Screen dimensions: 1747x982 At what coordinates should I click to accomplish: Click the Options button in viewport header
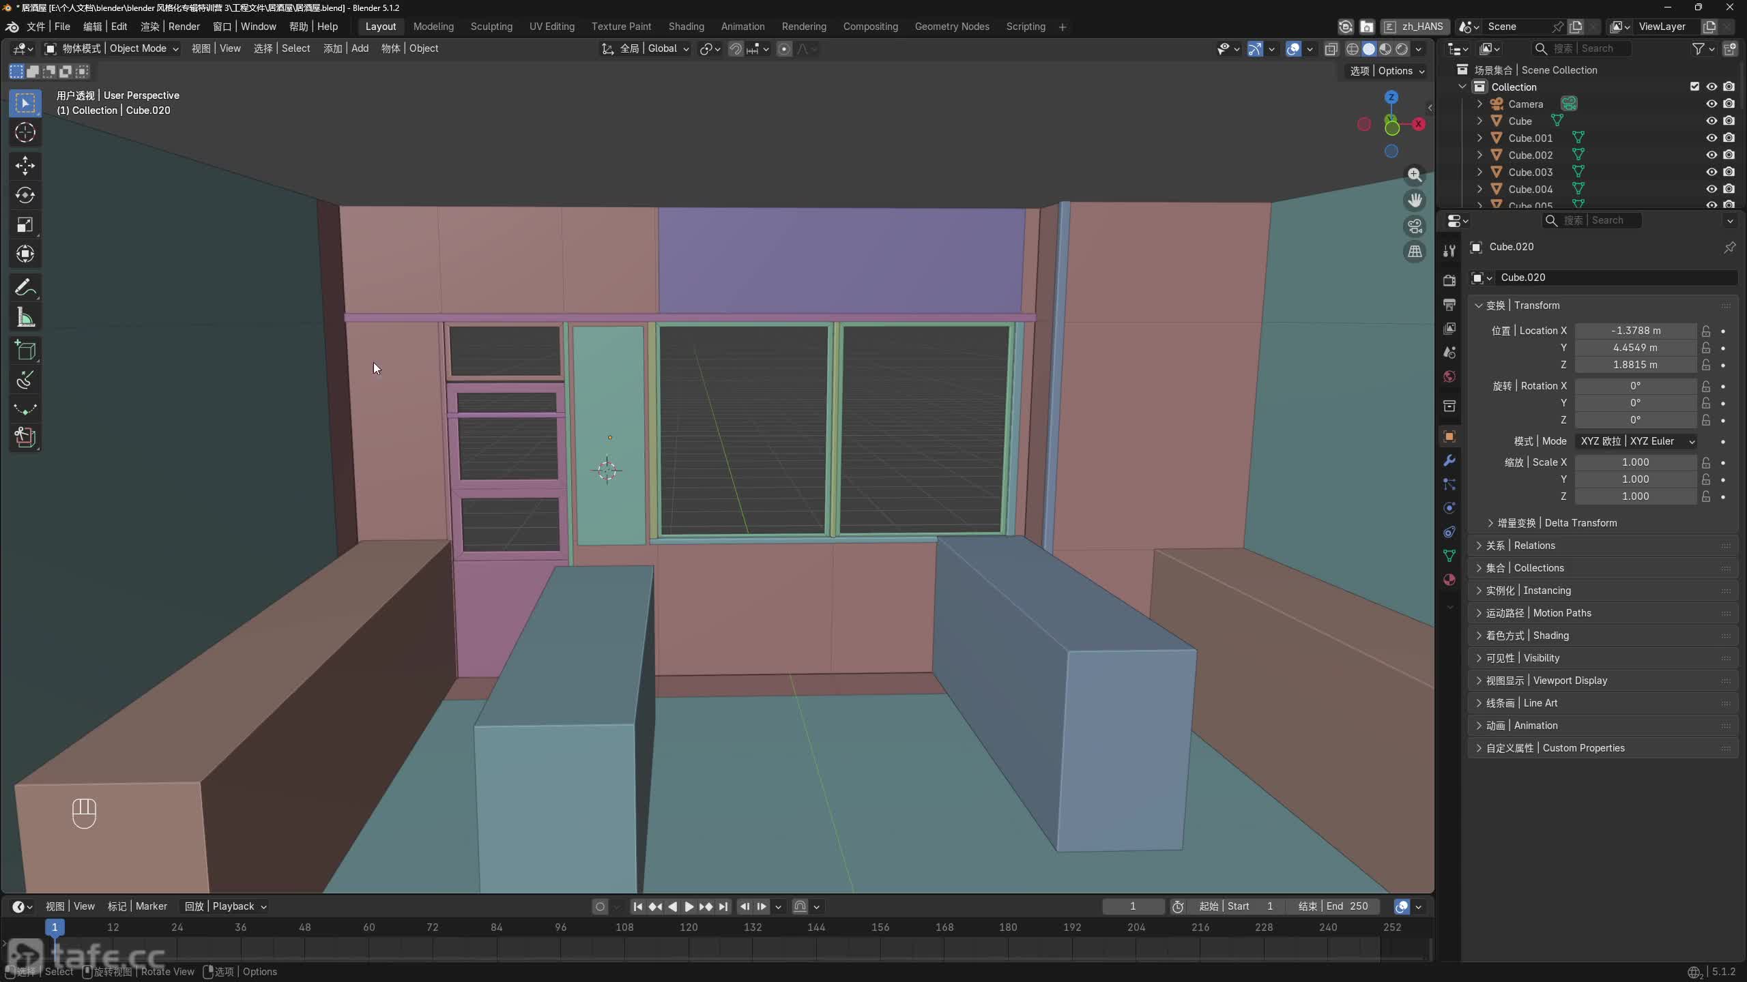[x=1387, y=71]
